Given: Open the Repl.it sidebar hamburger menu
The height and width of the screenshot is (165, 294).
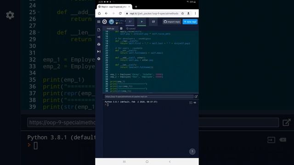Looking at the screenshot, I should [x=99, y=22].
